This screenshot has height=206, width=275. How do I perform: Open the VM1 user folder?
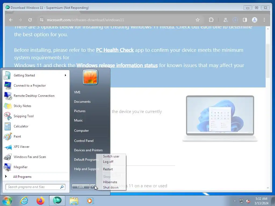point(77,92)
